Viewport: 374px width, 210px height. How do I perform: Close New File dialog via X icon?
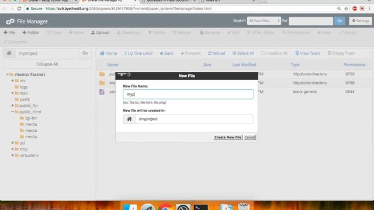(122, 75)
